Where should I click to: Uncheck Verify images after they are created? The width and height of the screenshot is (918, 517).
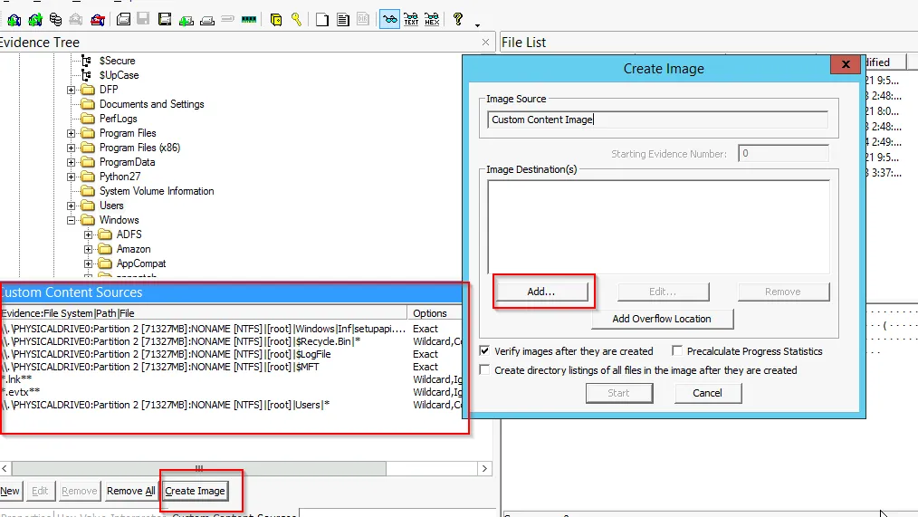click(x=486, y=351)
